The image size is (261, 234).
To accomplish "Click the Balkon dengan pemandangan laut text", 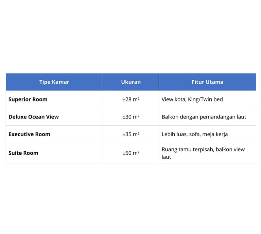I will pos(204,117).
